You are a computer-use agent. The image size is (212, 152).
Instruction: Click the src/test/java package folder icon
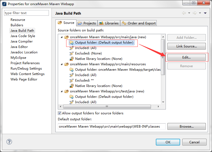point(66,91)
